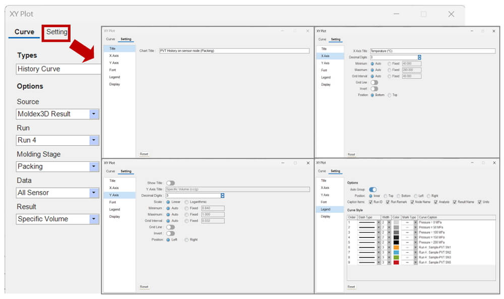Switch to the large underlined Curve tab
This screenshot has height=299, width=504.
click(x=24, y=32)
